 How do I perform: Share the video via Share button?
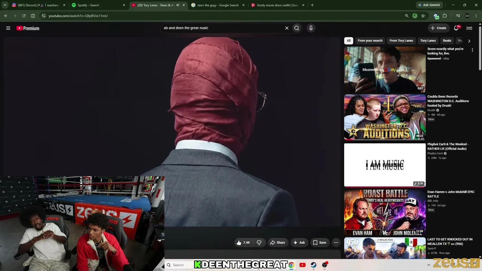point(278,243)
